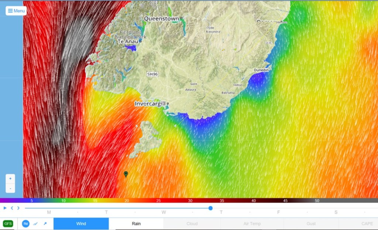Click the Invercargill city label
The width and height of the screenshot is (378, 230).
150,104
